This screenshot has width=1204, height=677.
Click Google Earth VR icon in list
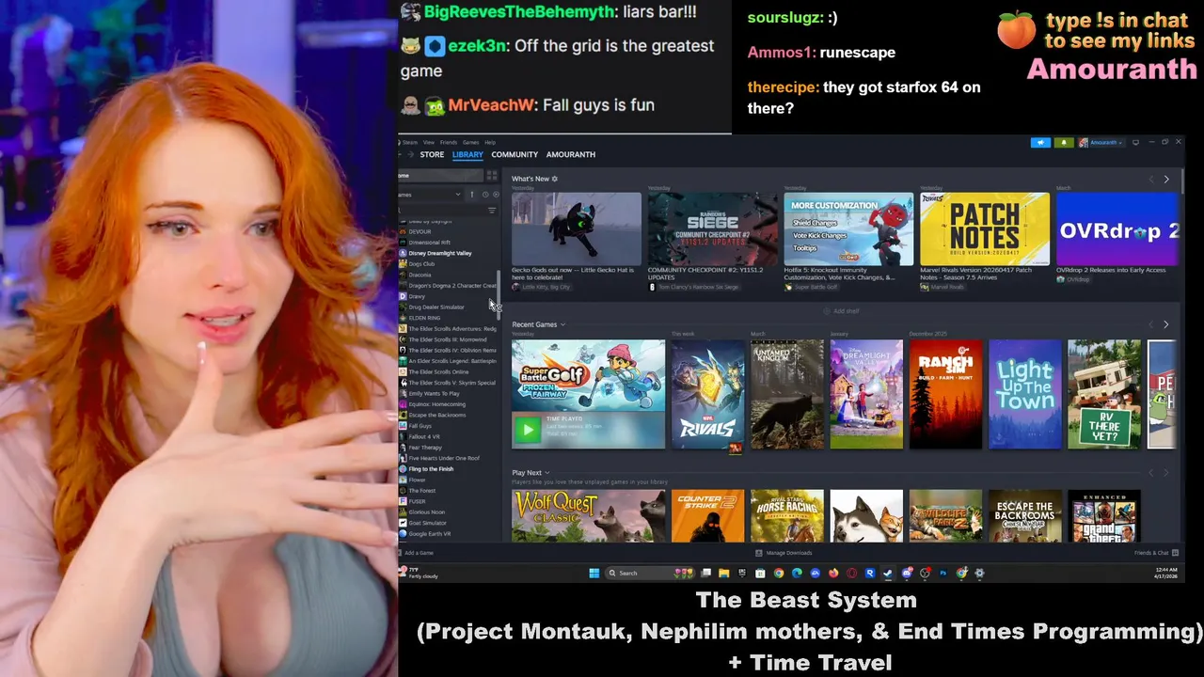tap(404, 534)
